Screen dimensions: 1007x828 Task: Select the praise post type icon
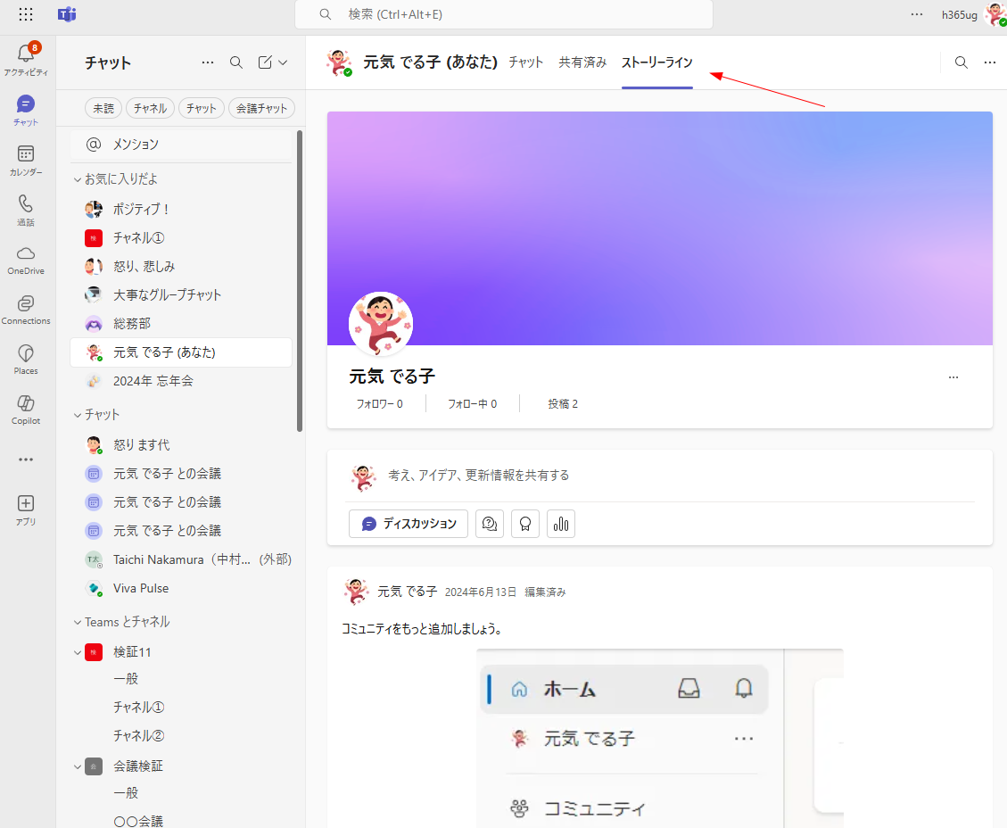click(524, 524)
